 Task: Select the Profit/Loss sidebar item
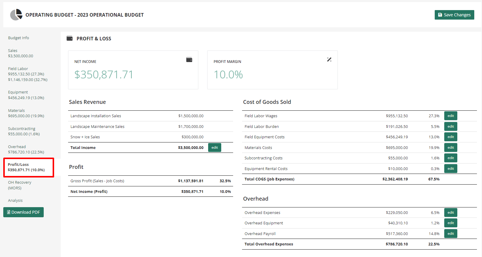29,167
